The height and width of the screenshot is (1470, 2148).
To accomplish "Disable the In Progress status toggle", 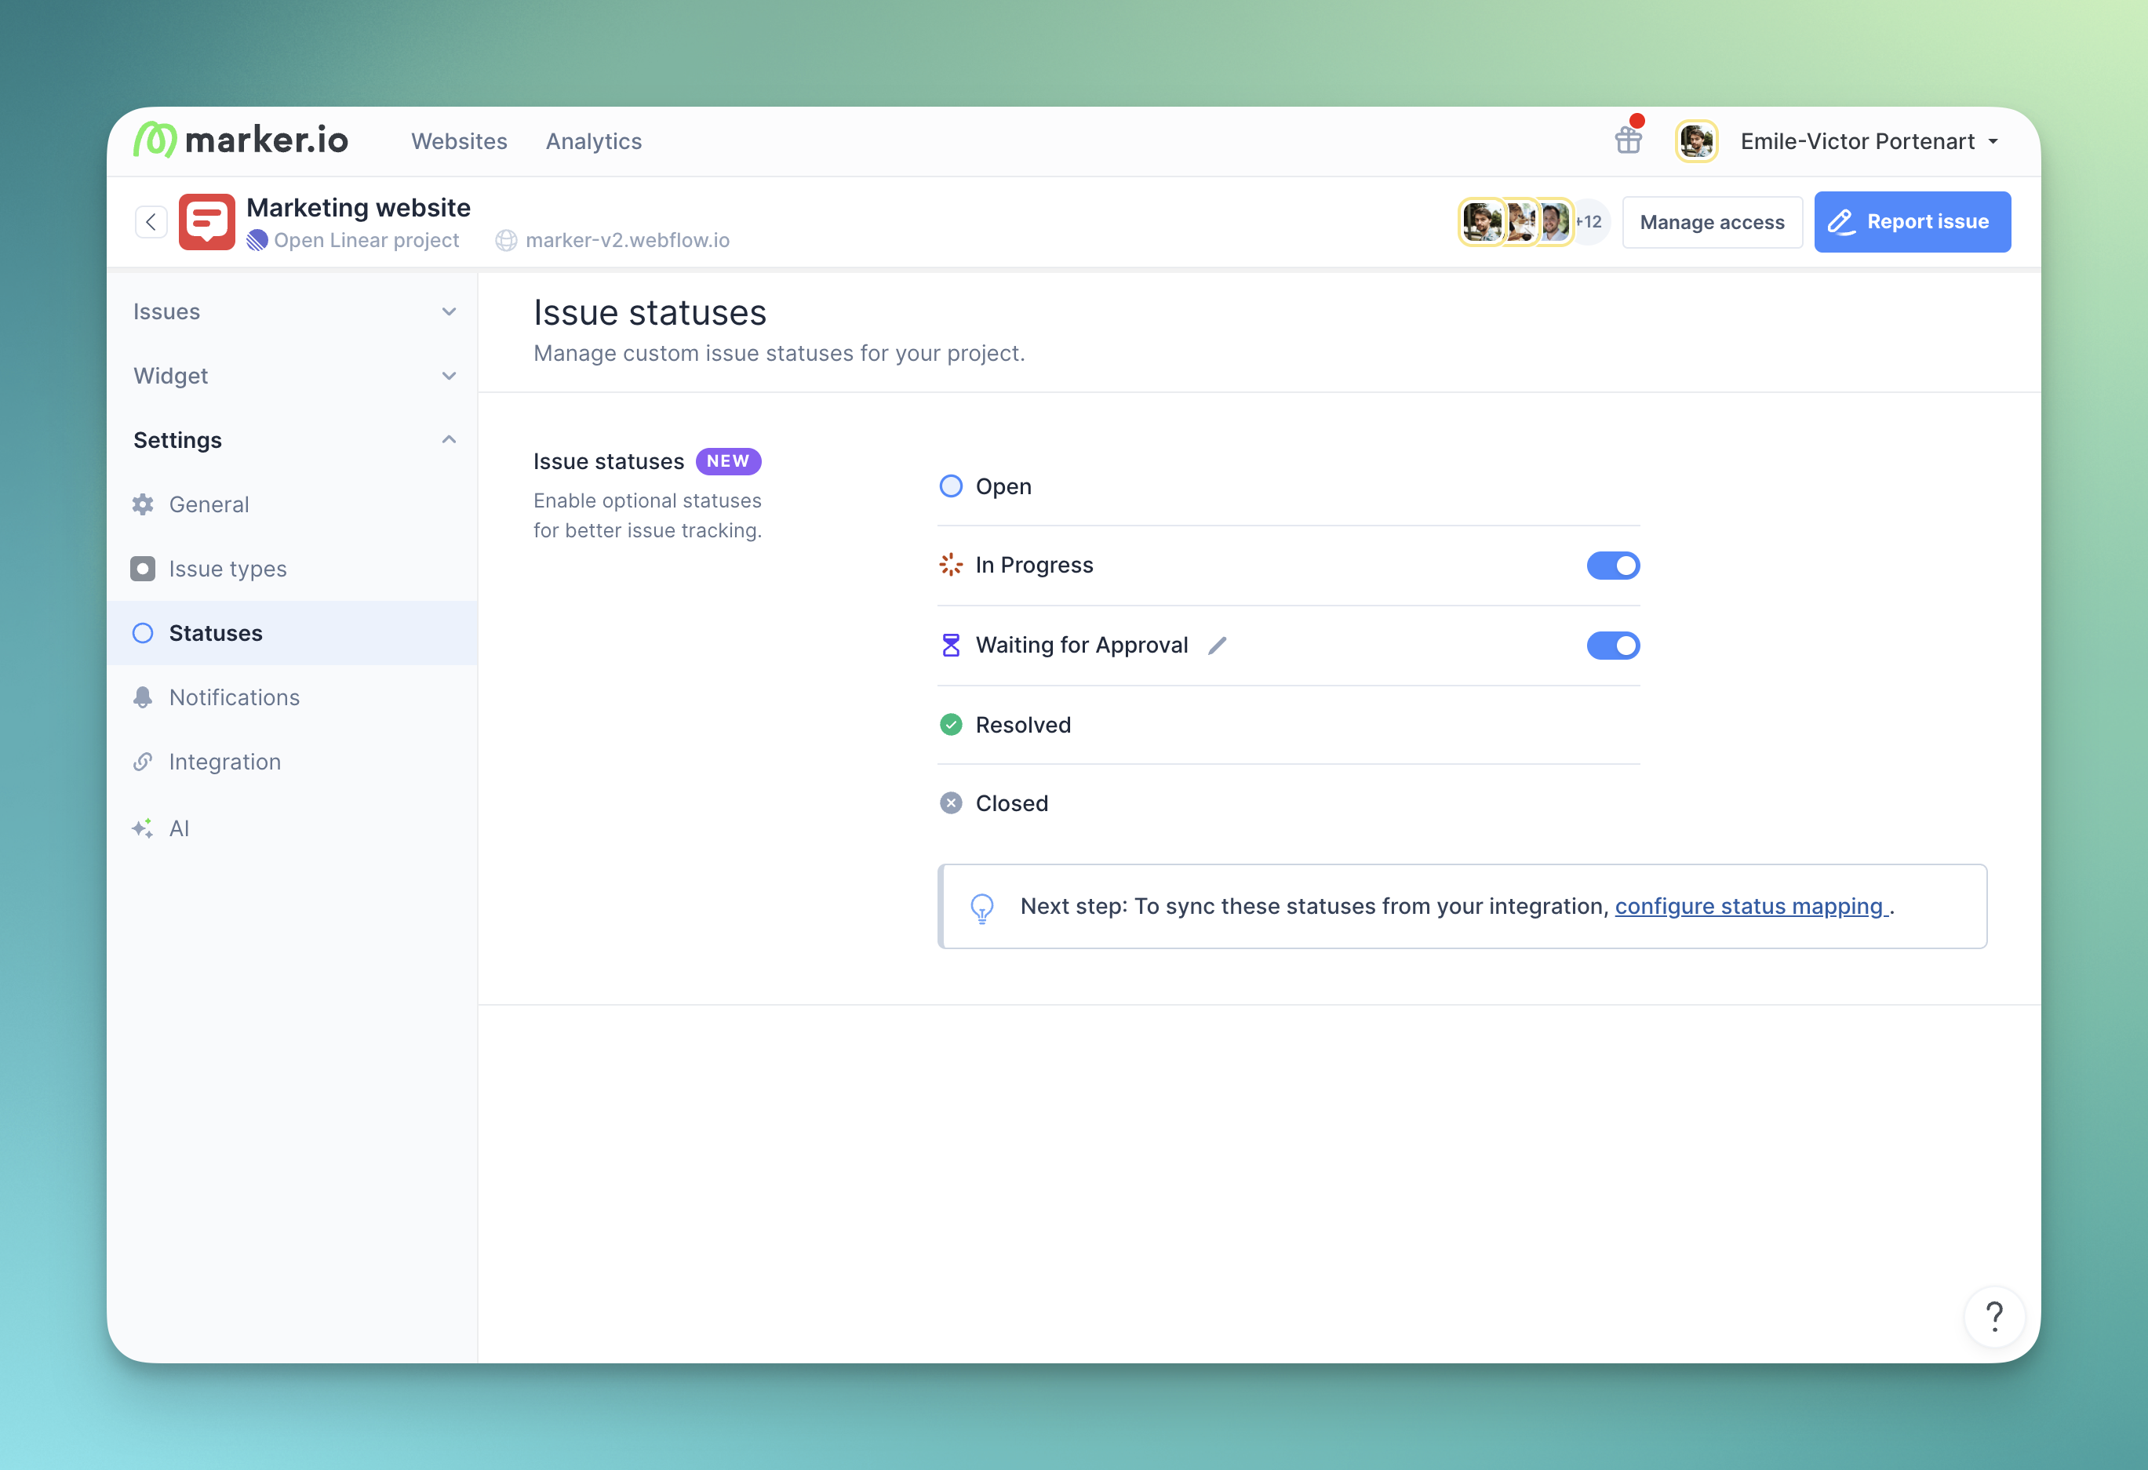I will pyautogui.click(x=1612, y=566).
